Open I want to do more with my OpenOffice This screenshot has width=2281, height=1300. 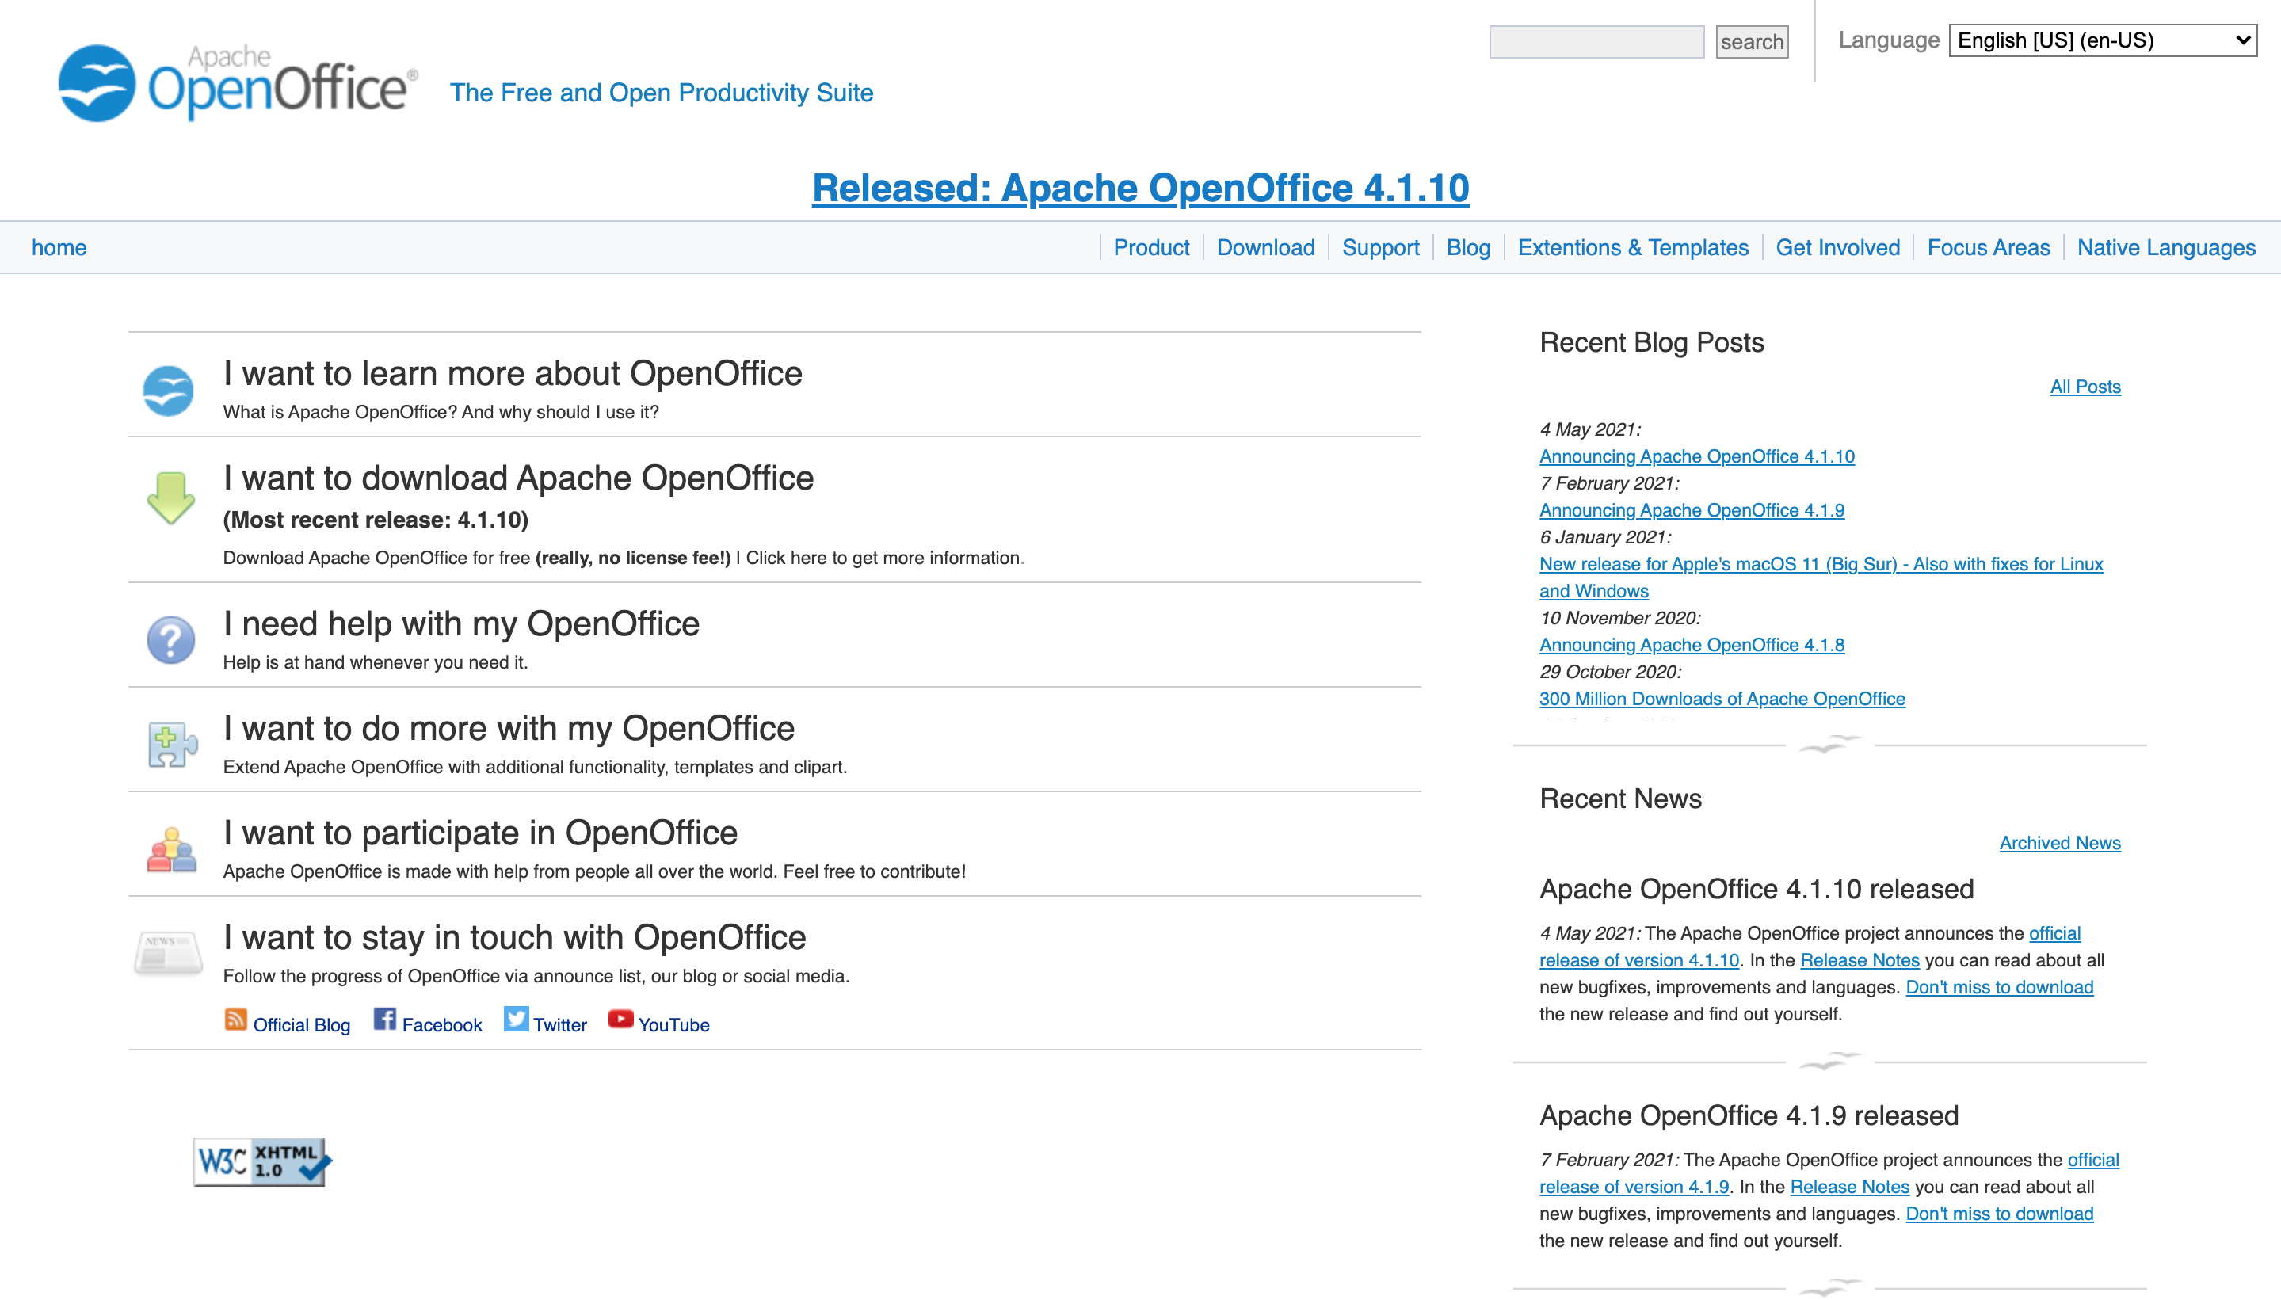pos(509,728)
